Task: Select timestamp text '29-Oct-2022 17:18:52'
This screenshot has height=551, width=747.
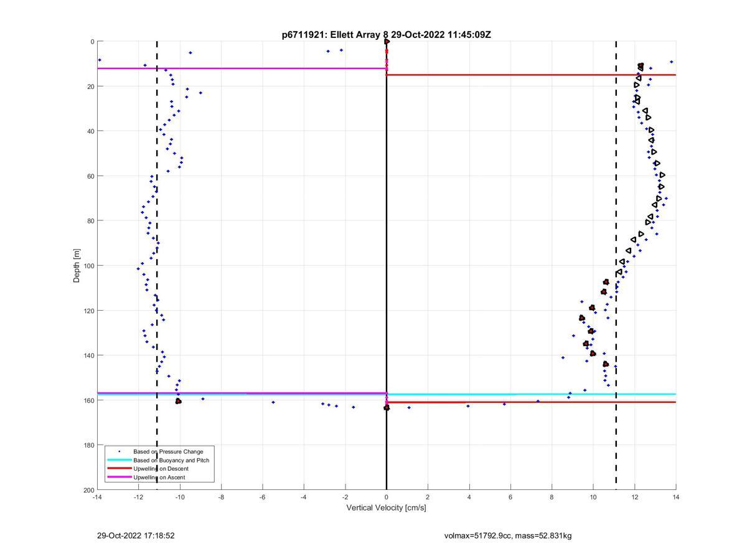Action: (x=136, y=535)
